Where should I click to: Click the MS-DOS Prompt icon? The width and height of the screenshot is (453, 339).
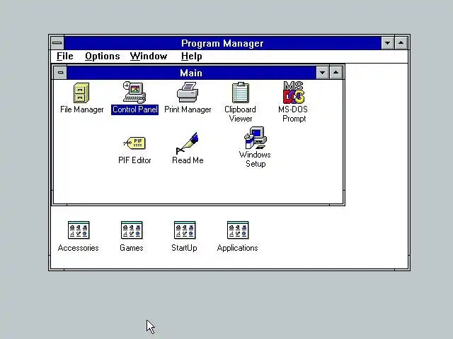point(294,93)
